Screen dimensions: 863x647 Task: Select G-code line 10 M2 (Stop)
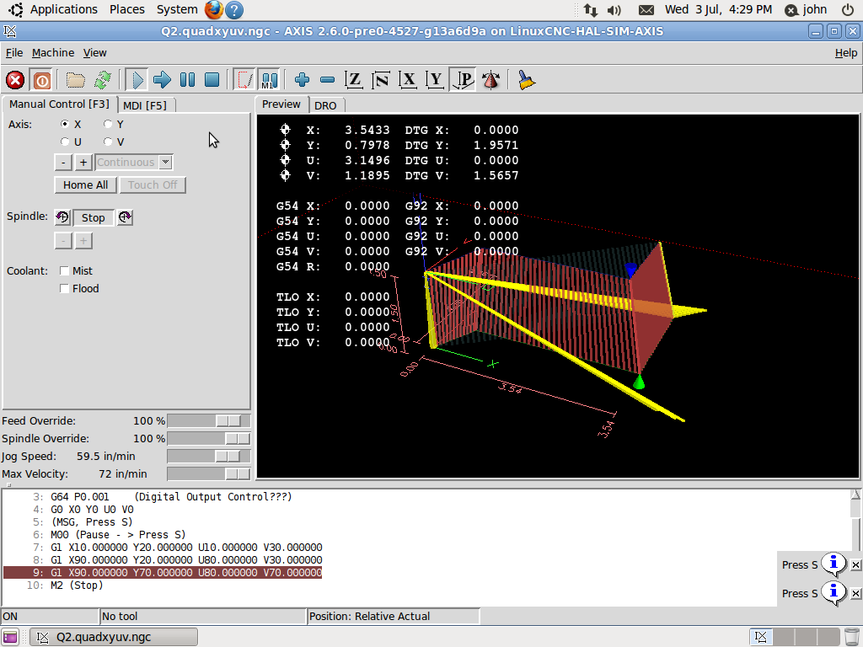click(x=77, y=586)
